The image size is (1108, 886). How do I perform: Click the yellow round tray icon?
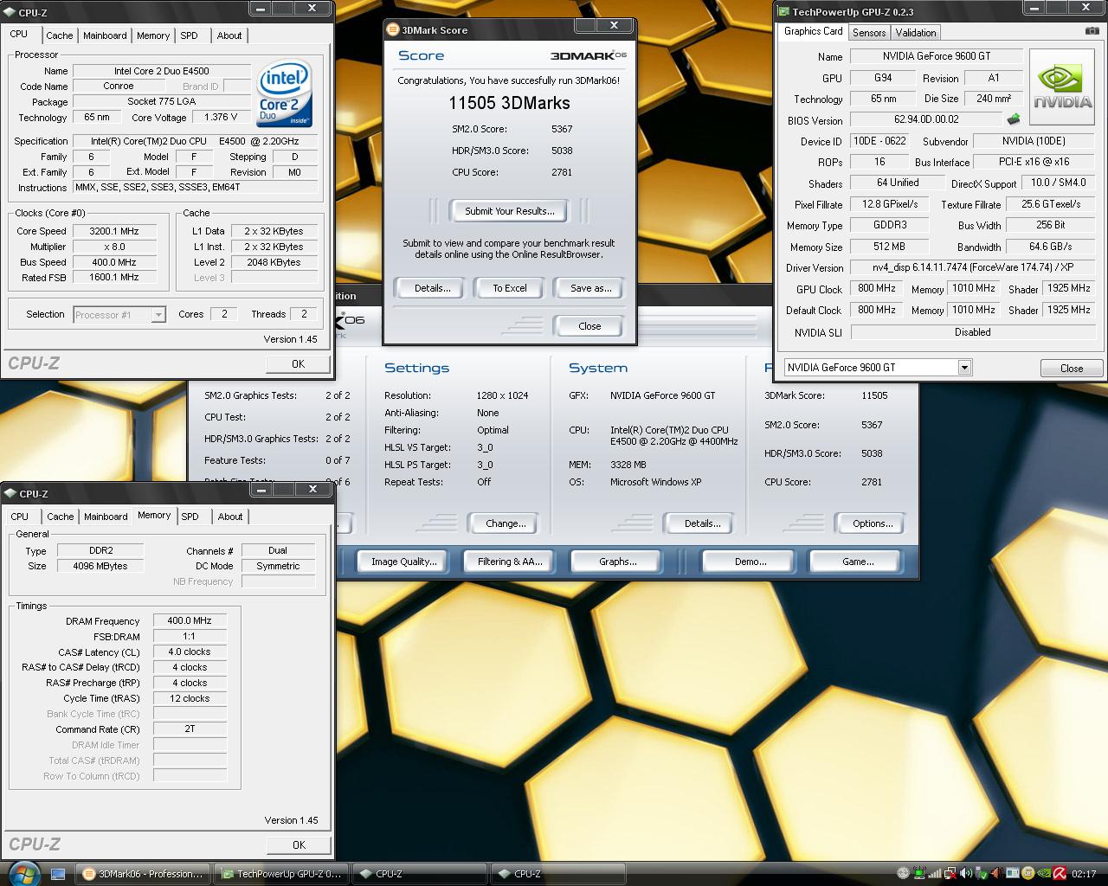click(x=1028, y=874)
